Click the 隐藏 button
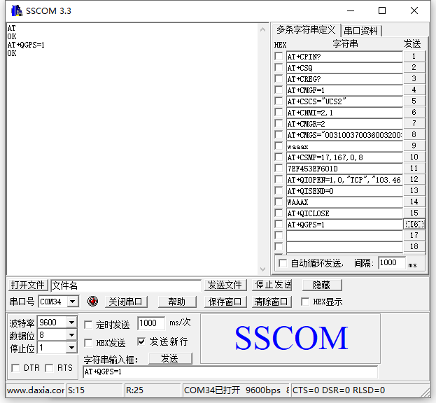The width and height of the screenshot is (436, 403). coord(322,285)
